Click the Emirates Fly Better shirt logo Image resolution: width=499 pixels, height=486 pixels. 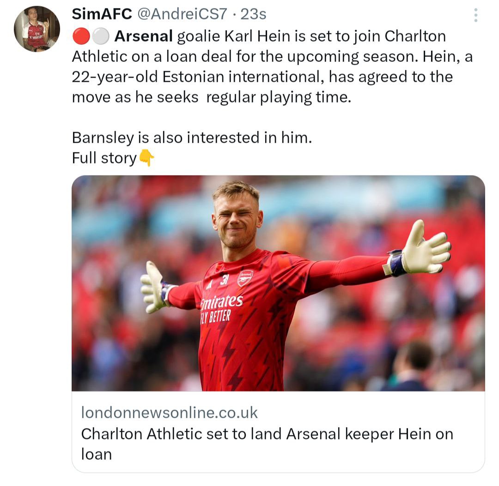pos(221,308)
